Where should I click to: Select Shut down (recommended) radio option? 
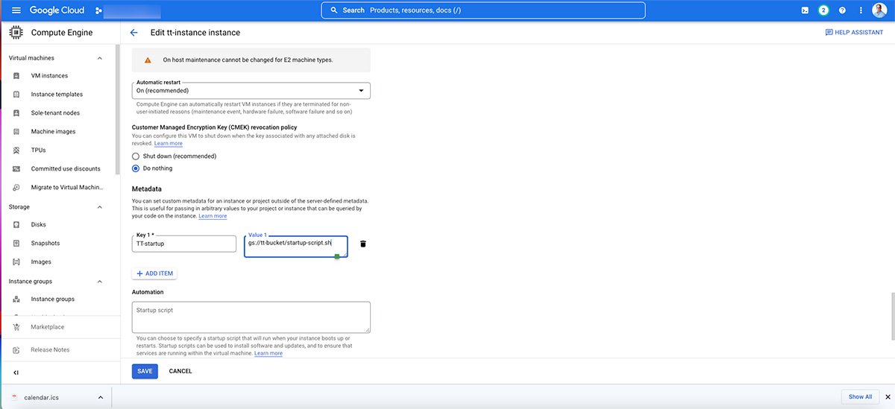pyautogui.click(x=136, y=156)
